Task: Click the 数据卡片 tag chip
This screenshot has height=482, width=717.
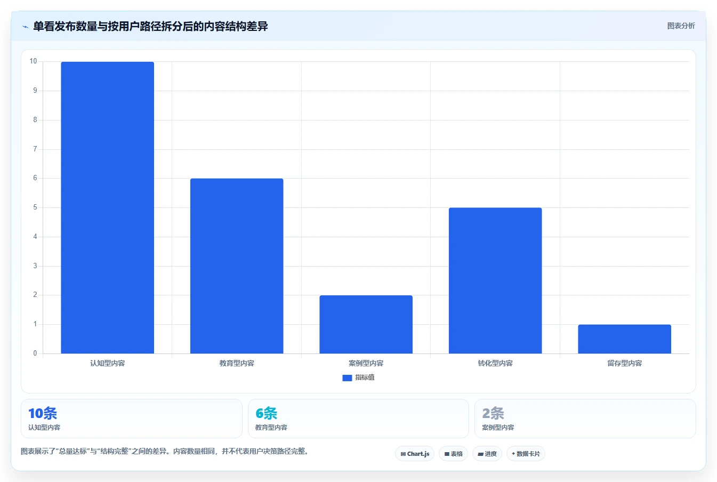Action: 526,454
